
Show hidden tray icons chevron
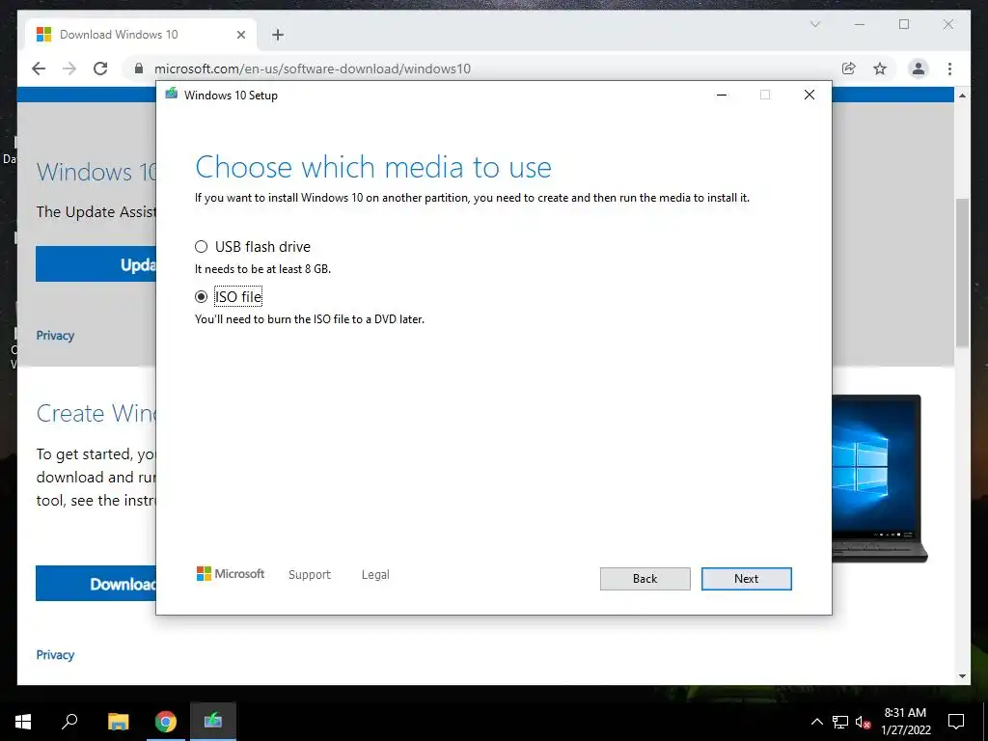pos(816,722)
